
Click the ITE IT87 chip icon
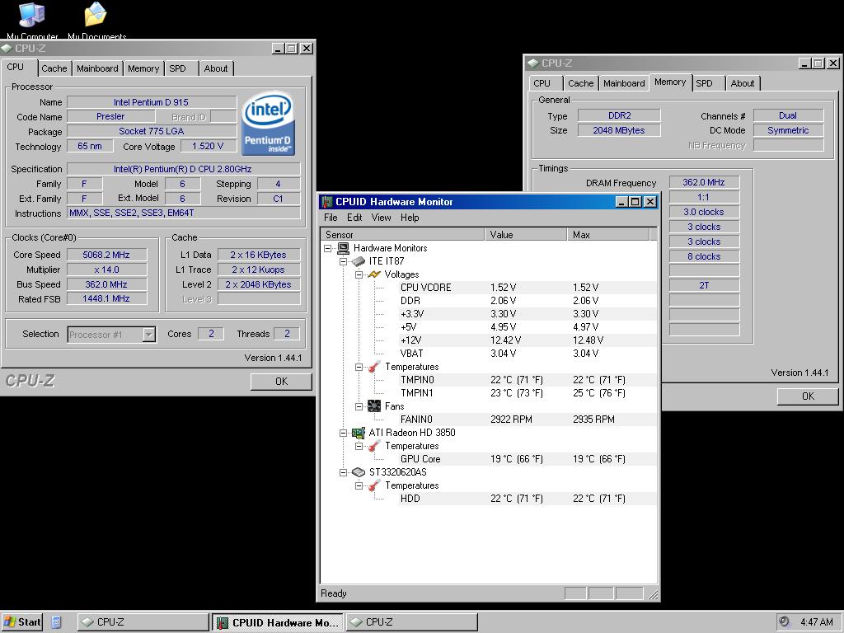[x=359, y=261]
